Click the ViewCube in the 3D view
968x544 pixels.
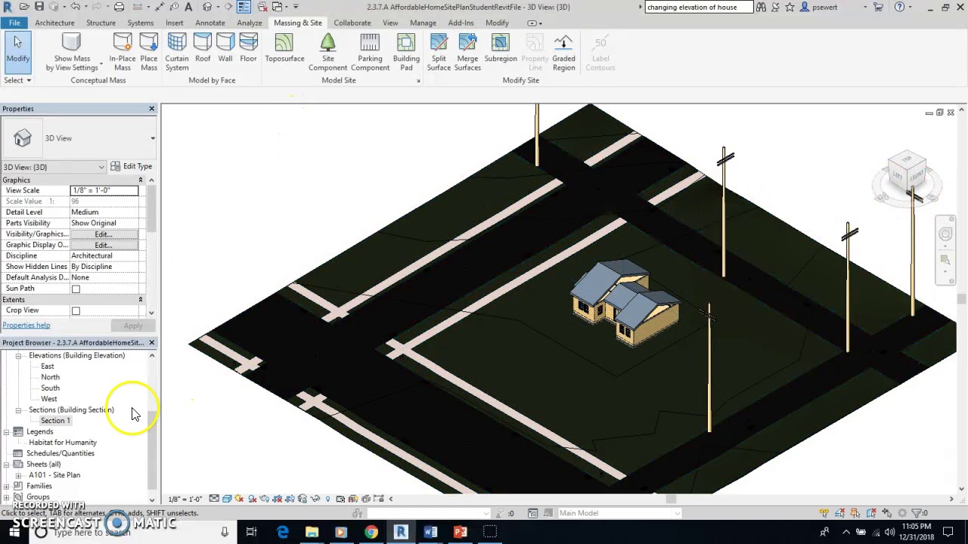click(x=907, y=171)
